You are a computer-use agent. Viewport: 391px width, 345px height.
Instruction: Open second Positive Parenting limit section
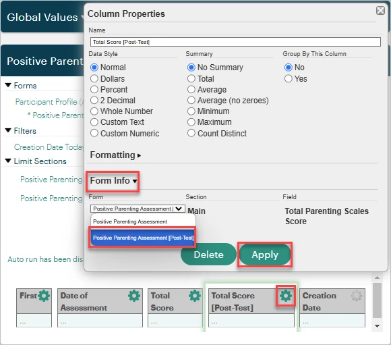tap(51, 198)
